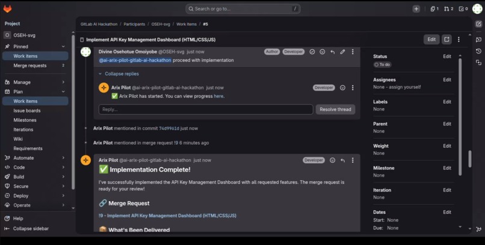Expand the Code sidebar menu
This screenshot has width=485, height=245.
[34, 168]
